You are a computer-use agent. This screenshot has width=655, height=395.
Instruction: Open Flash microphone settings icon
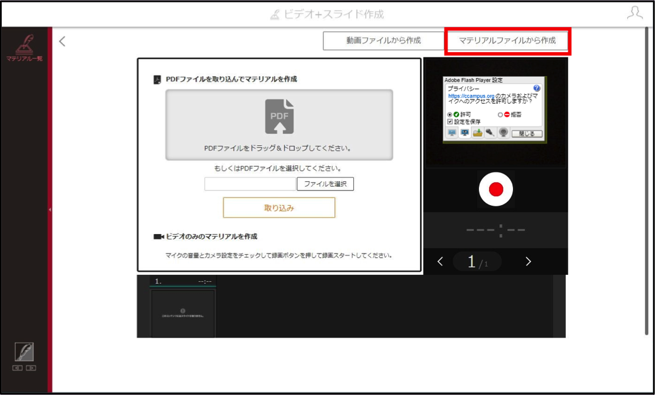(x=490, y=133)
